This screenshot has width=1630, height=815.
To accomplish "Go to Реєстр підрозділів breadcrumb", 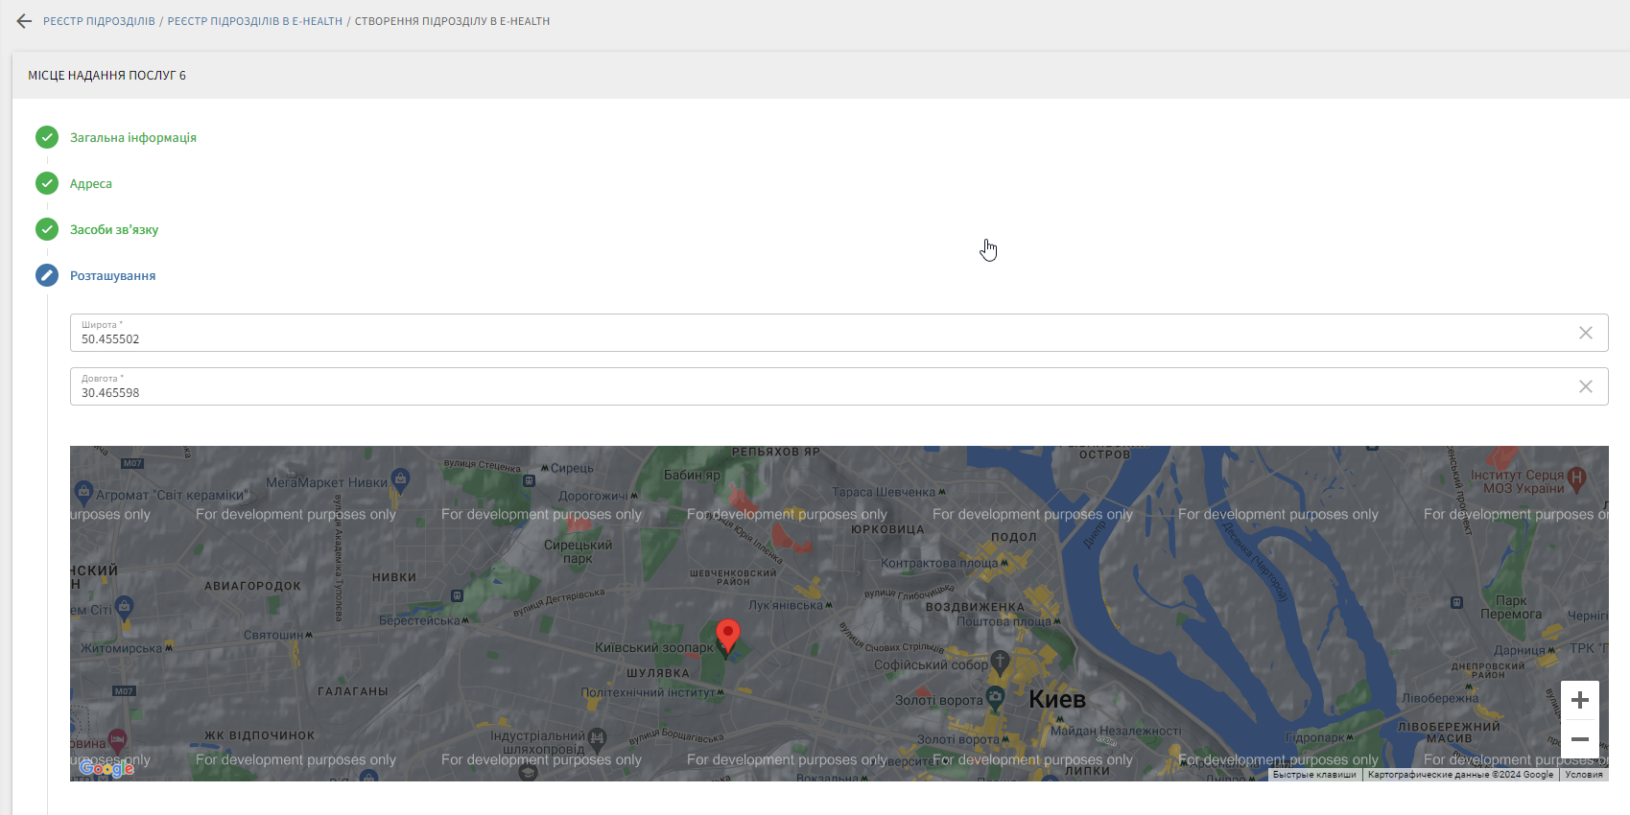I will 99,21.
